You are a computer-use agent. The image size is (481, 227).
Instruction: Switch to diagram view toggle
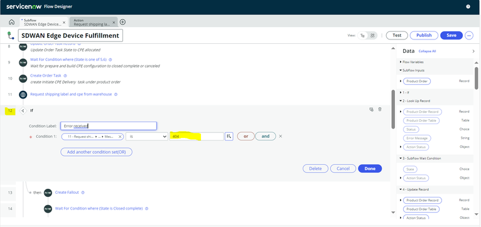pyautogui.click(x=372, y=36)
